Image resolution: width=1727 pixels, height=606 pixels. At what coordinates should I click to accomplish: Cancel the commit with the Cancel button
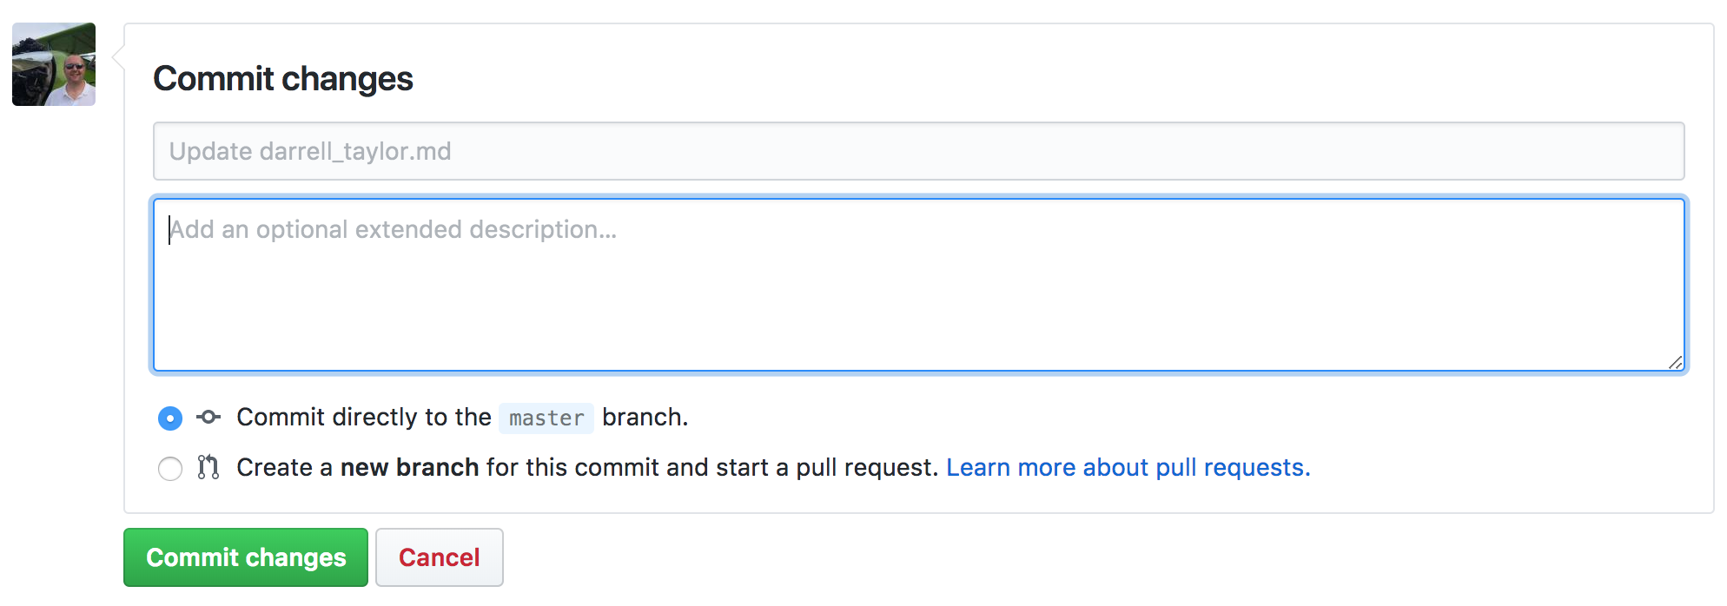click(x=440, y=557)
